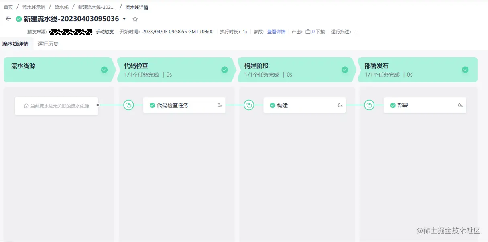The width and height of the screenshot is (488, 242).
Task: Open 新建流水线-202... breadcrumb
Action: 96,7
